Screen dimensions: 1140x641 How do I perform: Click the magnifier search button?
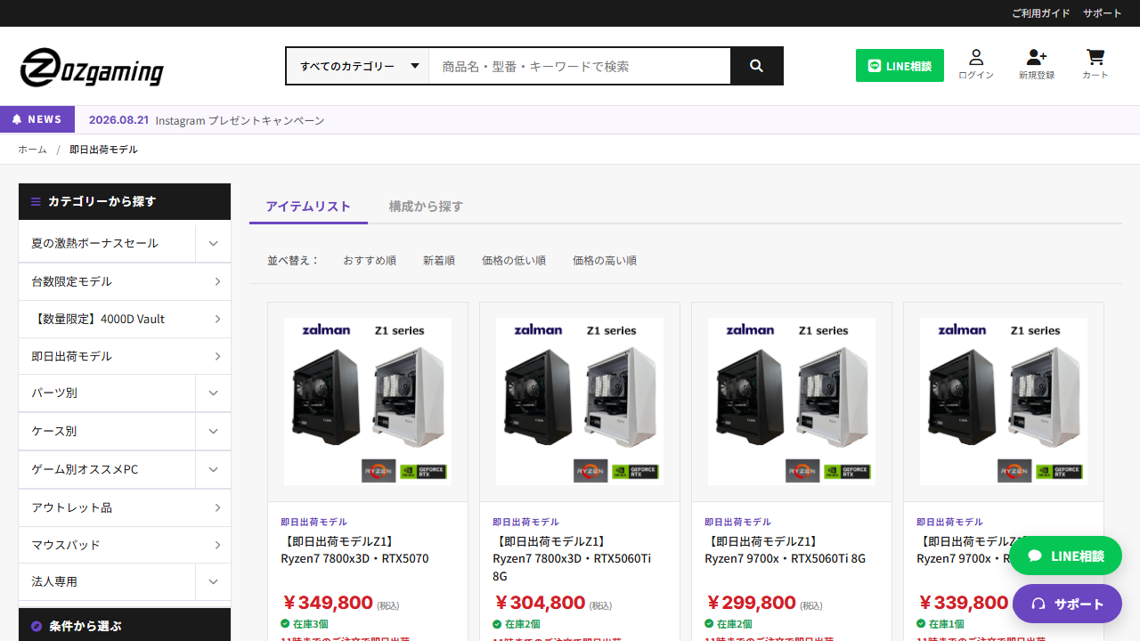click(x=756, y=66)
